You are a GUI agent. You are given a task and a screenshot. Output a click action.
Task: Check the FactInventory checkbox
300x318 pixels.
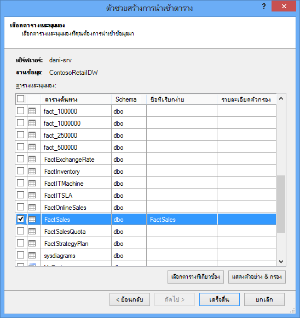tap(20, 171)
